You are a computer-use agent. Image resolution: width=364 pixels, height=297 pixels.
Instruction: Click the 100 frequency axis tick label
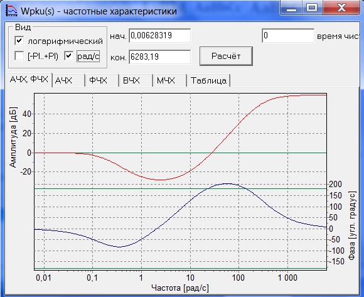(238, 278)
